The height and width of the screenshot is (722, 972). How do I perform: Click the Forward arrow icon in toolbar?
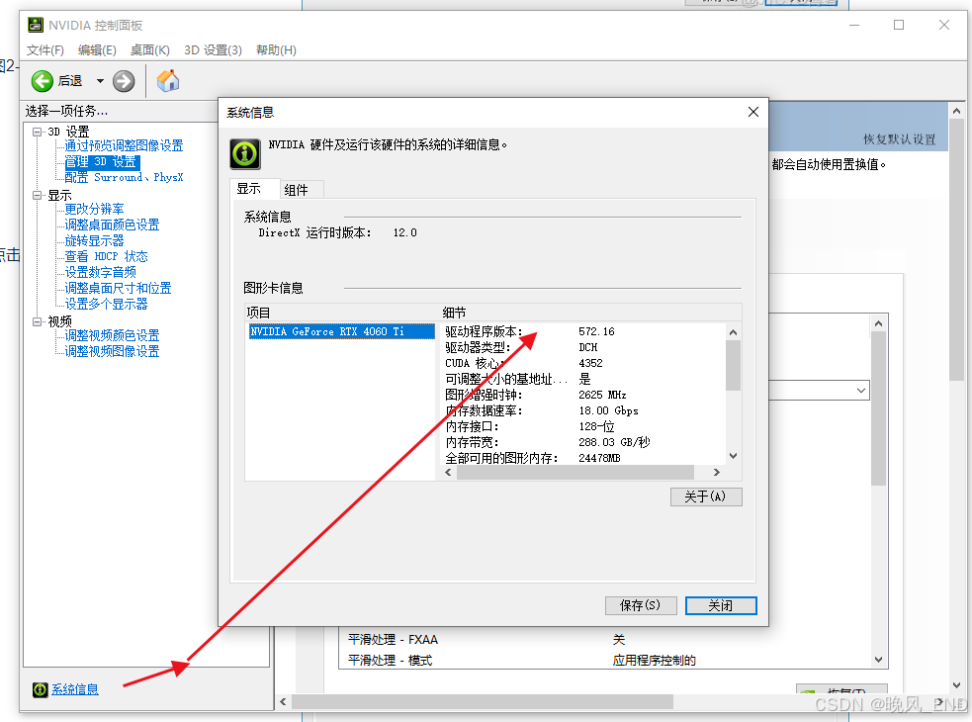(124, 81)
